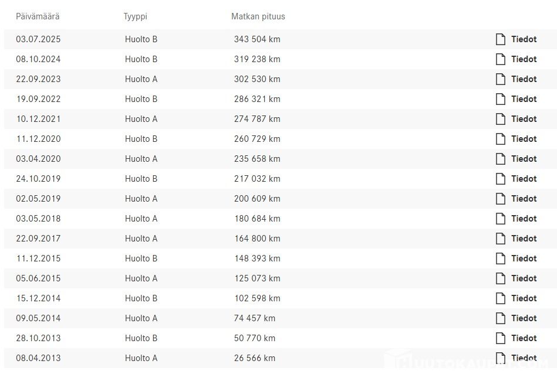Open Tiedot link for 05.06.2015 service
The height and width of the screenshot is (381, 557).
(x=524, y=278)
